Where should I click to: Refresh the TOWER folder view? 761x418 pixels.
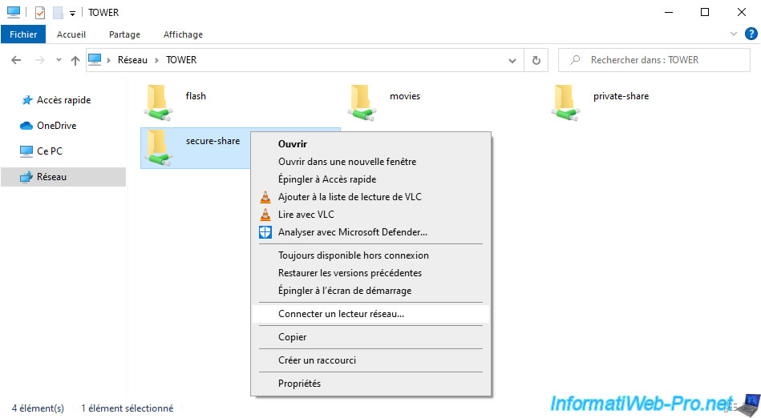coord(536,60)
